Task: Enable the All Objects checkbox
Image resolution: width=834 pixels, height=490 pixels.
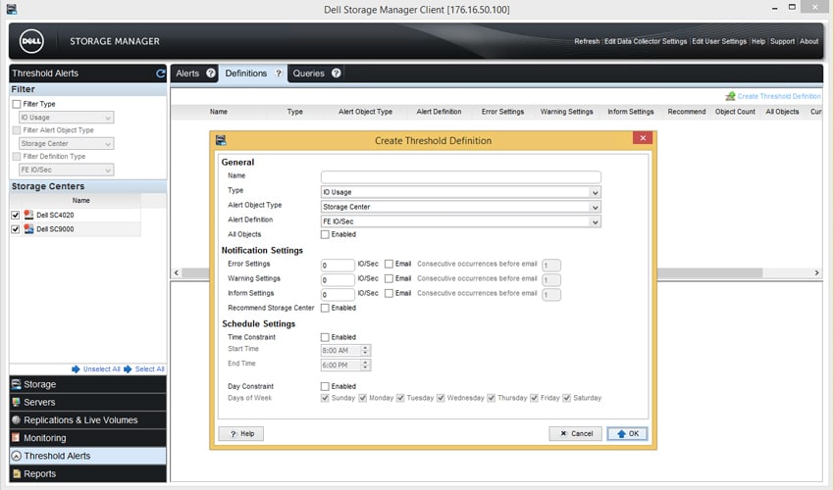Action: coord(325,234)
